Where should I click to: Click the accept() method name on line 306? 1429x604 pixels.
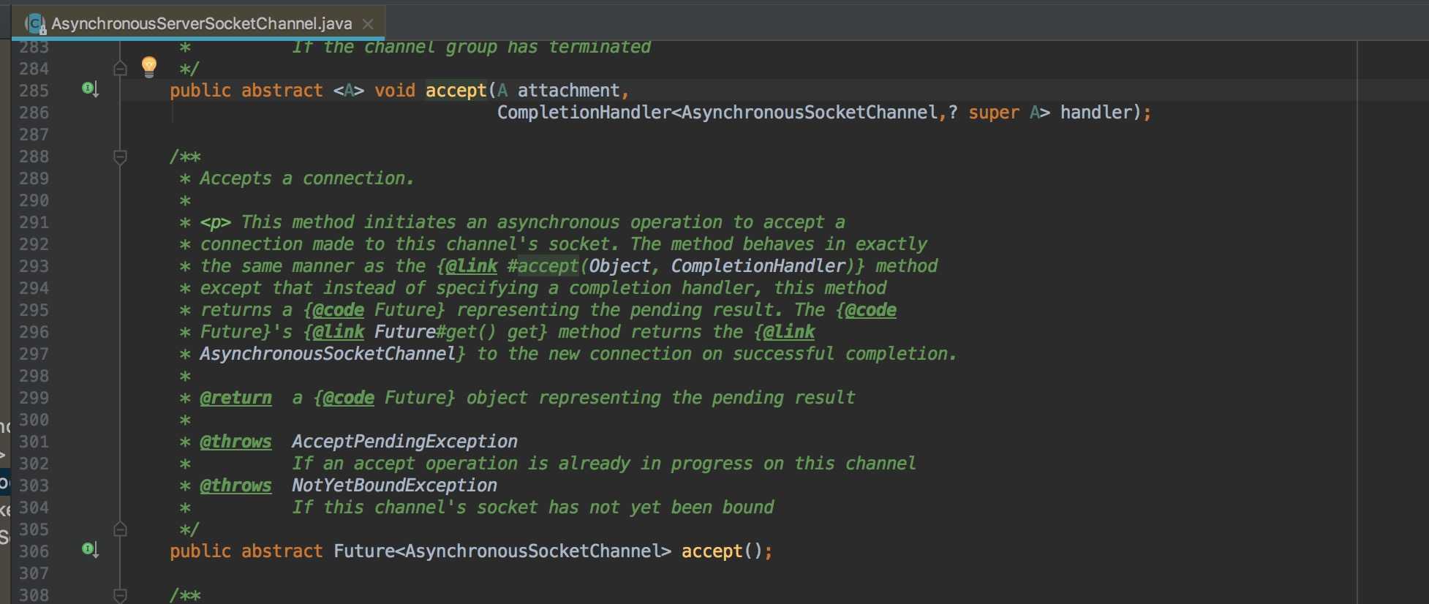coord(712,551)
